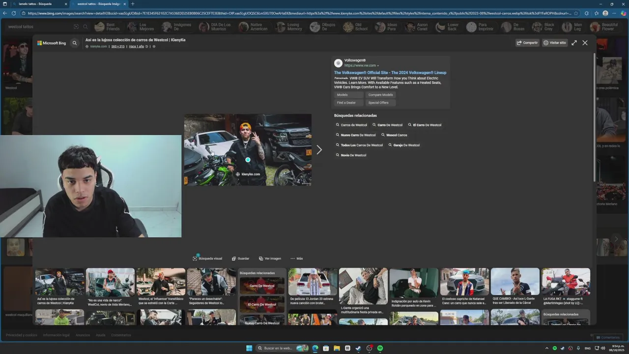Expand the vw.com URL dropdown arrow
This screenshot has height=354, width=629.
(378, 66)
